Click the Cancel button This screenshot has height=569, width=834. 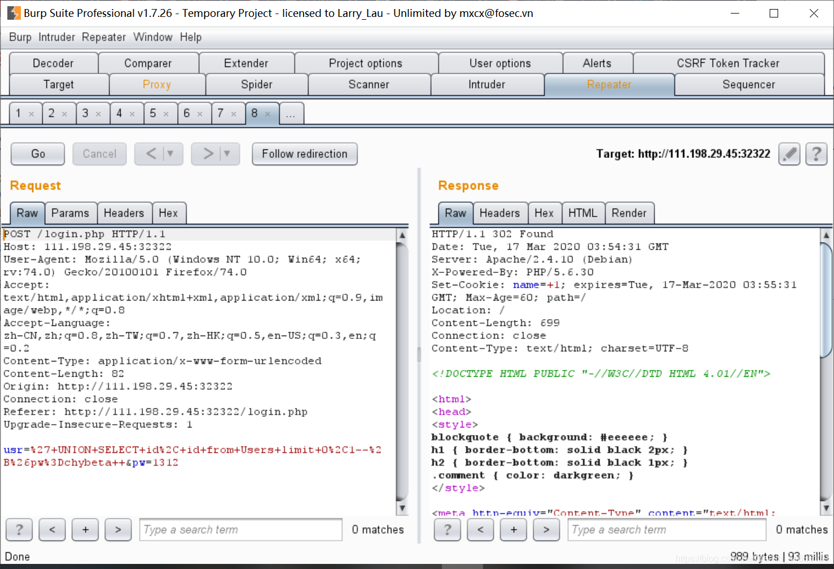click(x=99, y=154)
